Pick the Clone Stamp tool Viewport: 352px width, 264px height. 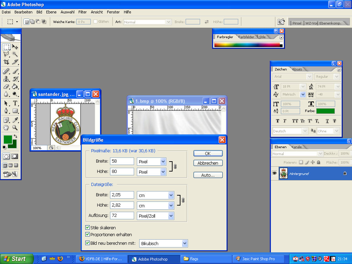pyautogui.click(x=6, y=79)
